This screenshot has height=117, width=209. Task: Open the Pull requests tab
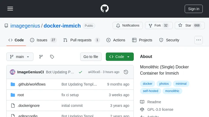click(81, 40)
